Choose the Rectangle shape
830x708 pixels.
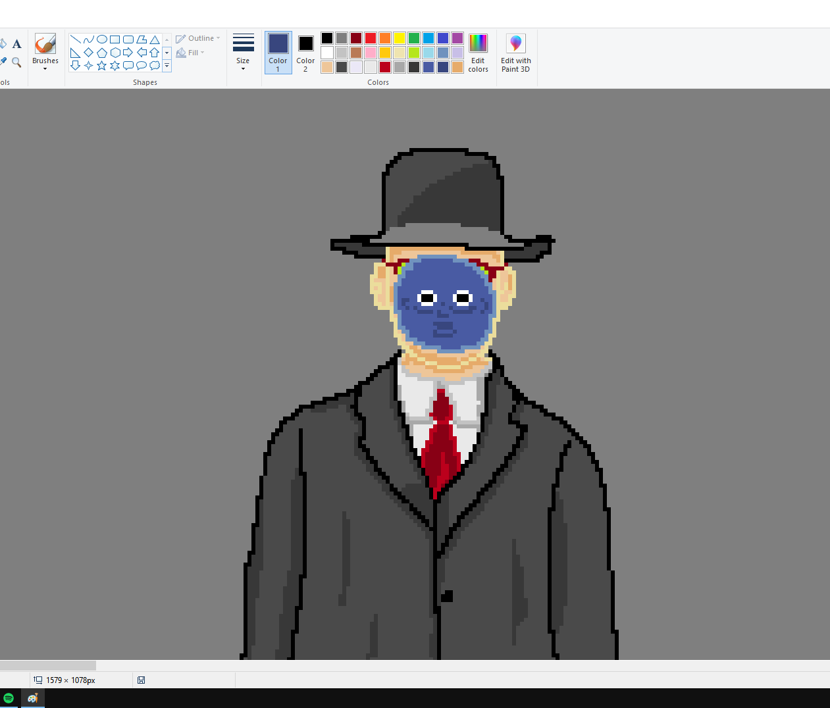pyautogui.click(x=115, y=39)
